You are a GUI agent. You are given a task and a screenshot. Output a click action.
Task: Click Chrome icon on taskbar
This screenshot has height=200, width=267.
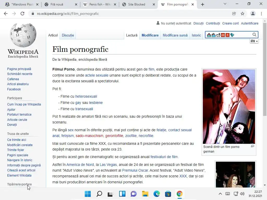(179, 194)
